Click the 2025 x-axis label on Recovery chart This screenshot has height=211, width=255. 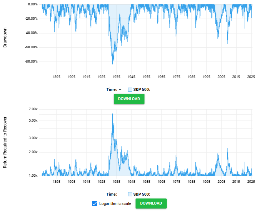pos(251,182)
